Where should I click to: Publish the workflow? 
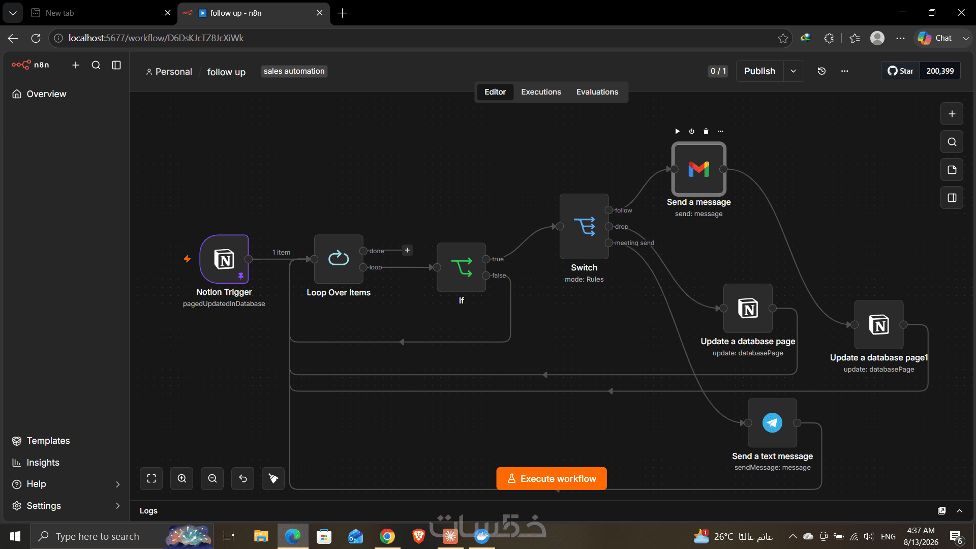759,71
